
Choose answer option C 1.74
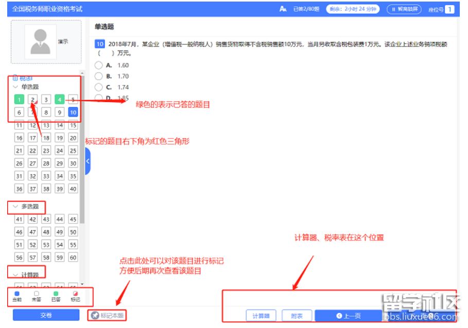point(99,87)
